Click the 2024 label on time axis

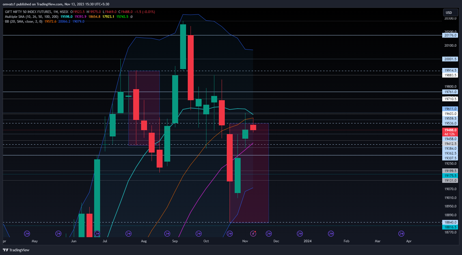[308, 241]
